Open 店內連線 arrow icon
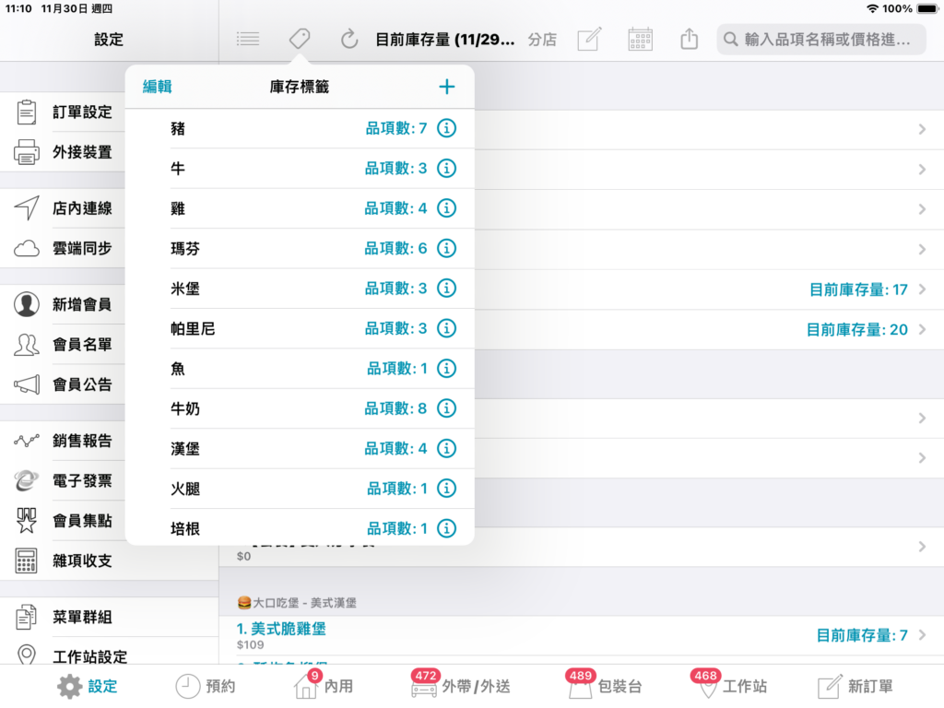 click(x=27, y=208)
